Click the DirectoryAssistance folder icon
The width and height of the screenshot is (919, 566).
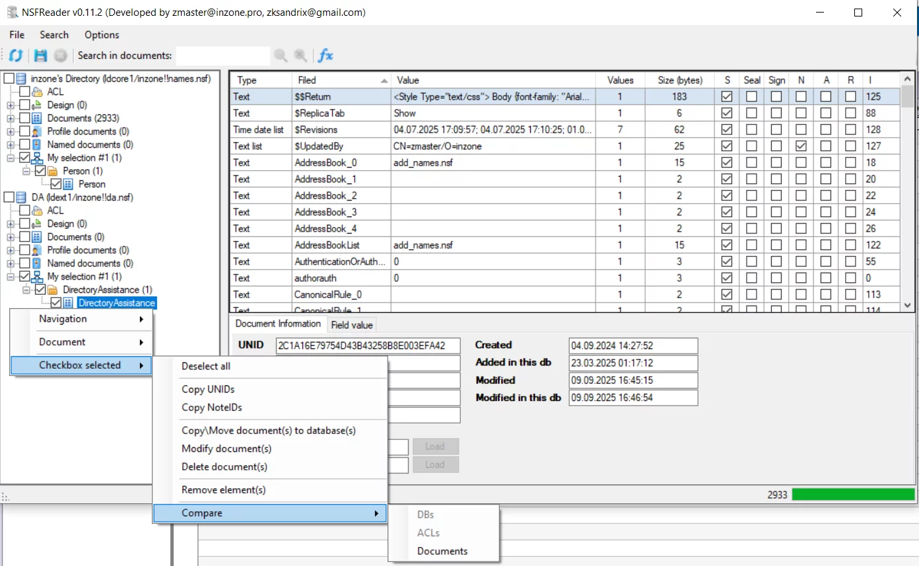(x=53, y=290)
